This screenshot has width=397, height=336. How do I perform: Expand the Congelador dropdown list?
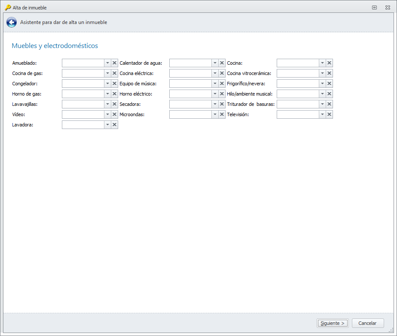click(x=107, y=84)
